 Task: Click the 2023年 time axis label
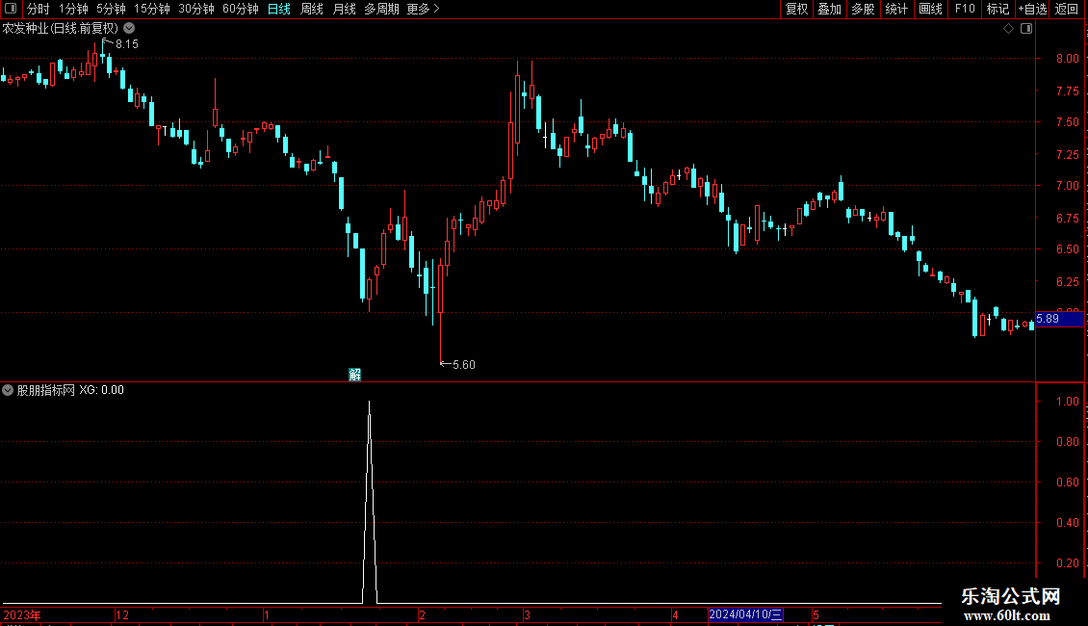tap(22, 614)
